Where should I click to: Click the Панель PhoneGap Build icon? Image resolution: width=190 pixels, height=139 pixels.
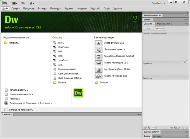(98, 76)
